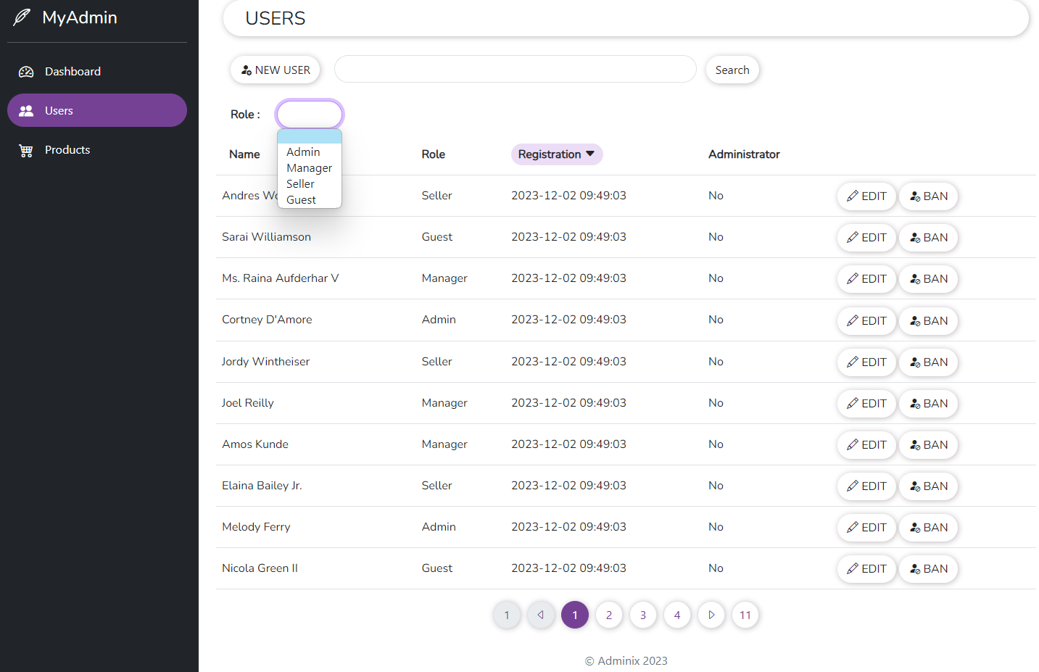Viewport: 1039px width, 672px height.
Task: Click Guest role in Sarai Williamson row
Action: pos(437,237)
